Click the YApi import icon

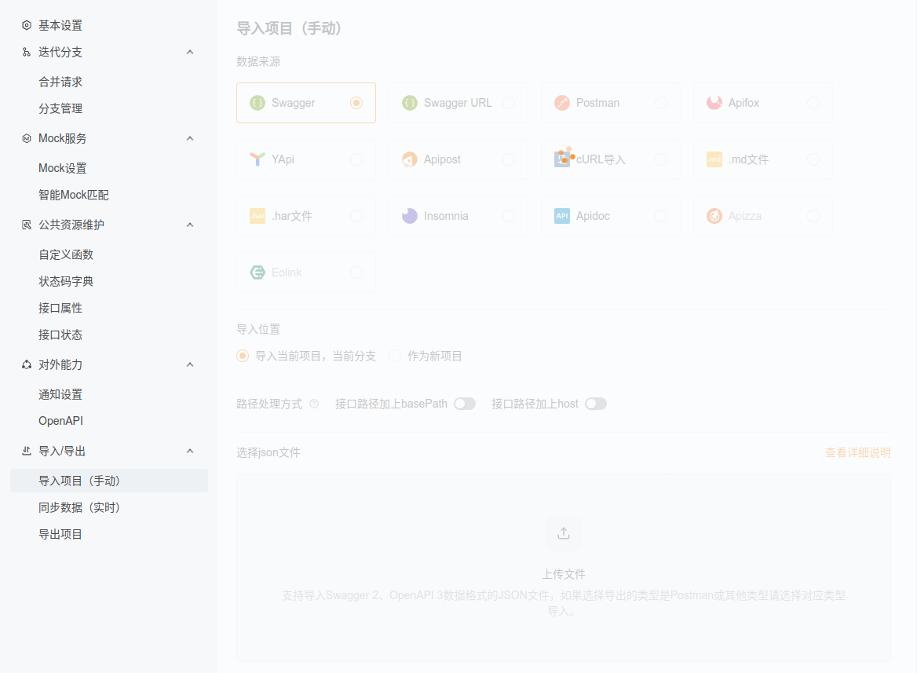pos(257,159)
